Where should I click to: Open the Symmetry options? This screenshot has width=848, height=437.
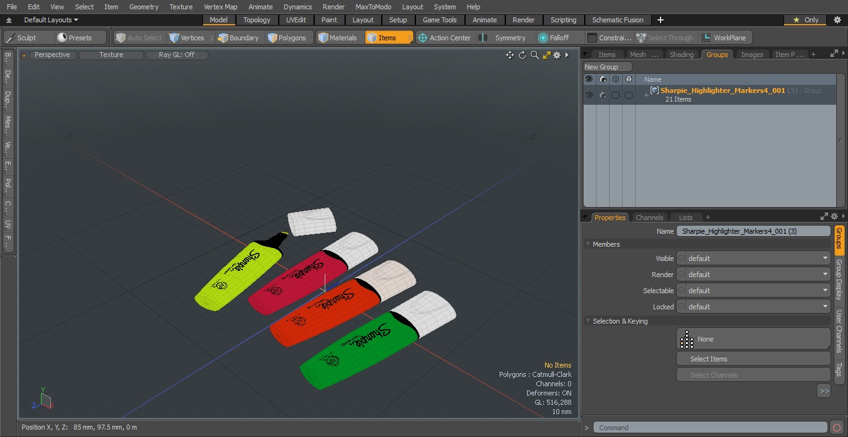504,38
